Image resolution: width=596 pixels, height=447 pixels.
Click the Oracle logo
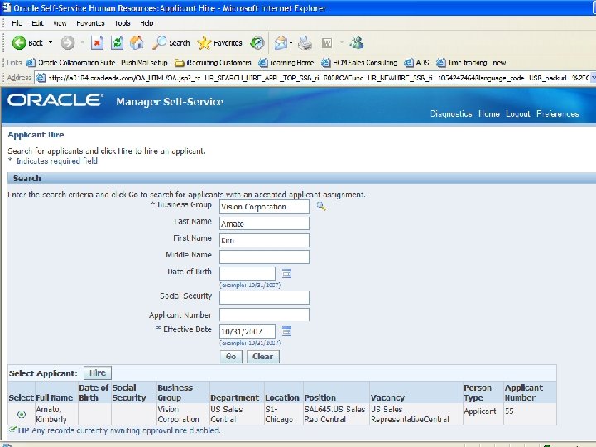(x=55, y=100)
